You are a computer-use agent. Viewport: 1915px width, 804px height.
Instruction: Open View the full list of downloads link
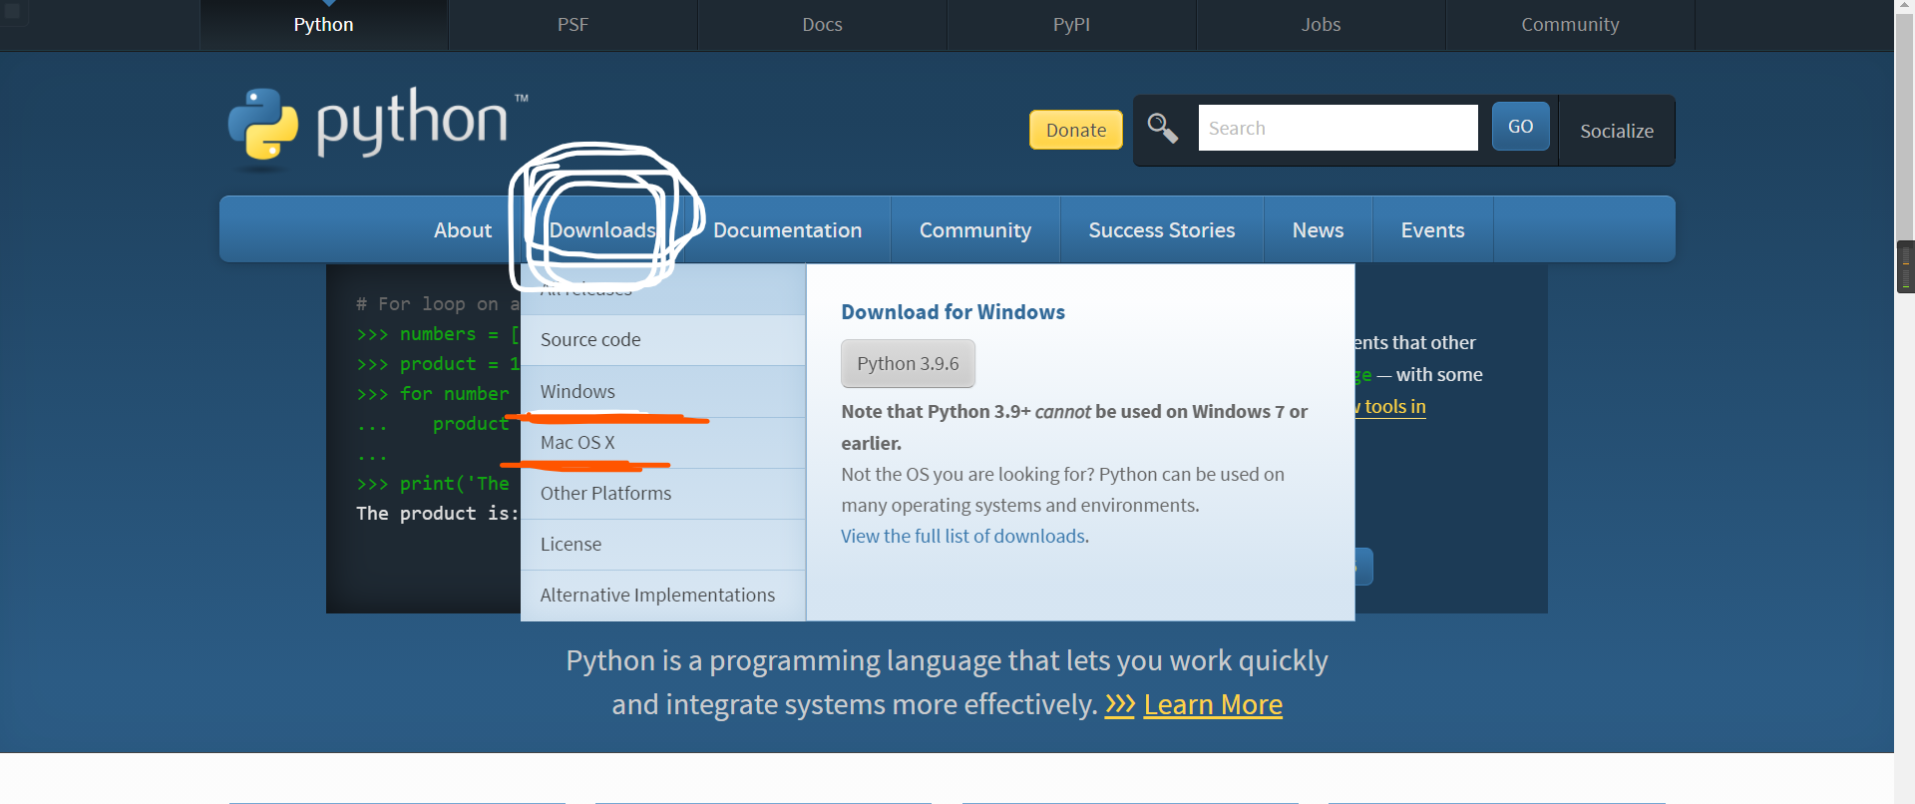pyautogui.click(x=964, y=536)
